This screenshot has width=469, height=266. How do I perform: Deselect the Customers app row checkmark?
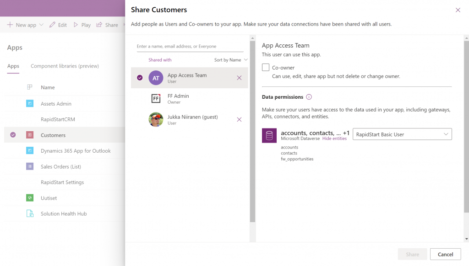(x=13, y=135)
